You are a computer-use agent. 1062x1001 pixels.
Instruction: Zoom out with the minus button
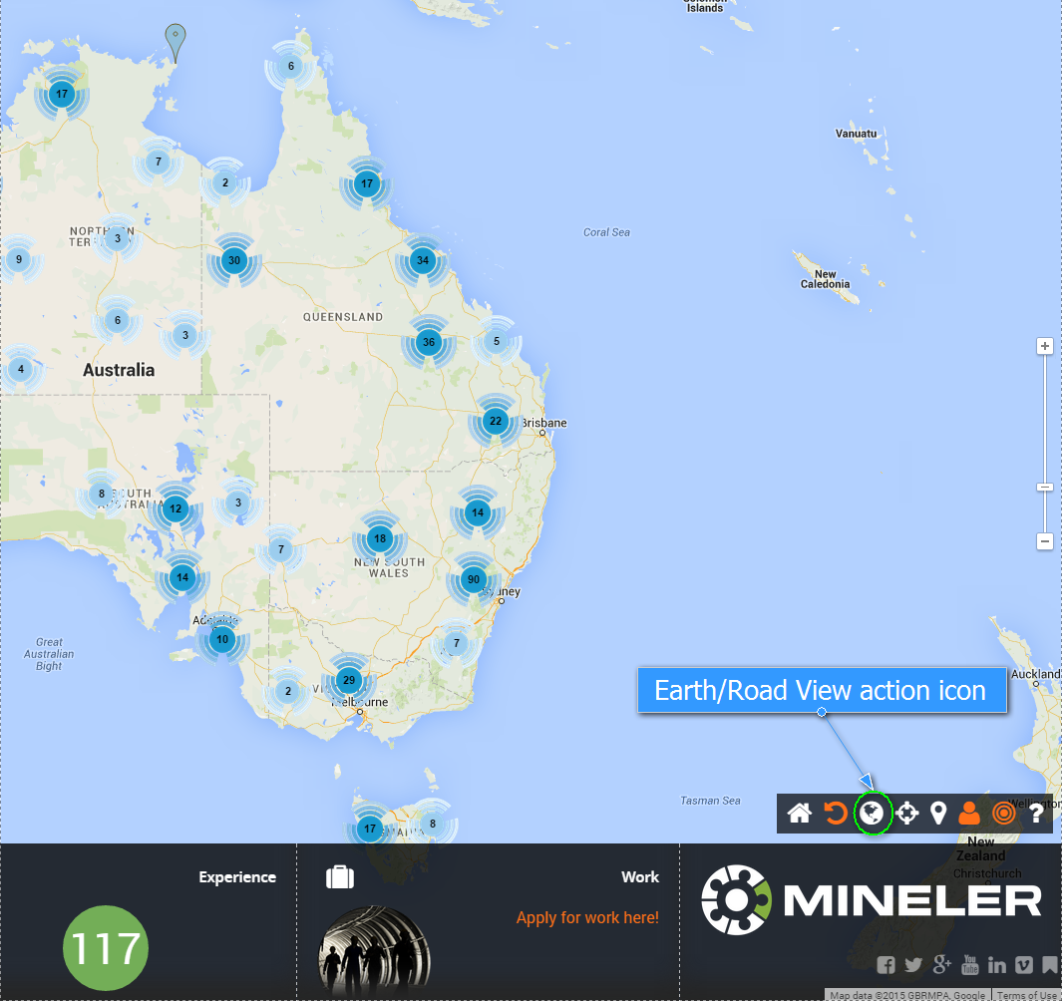[1045, 541]
